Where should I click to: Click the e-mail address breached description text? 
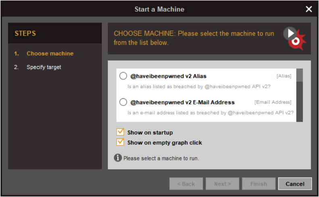(211, 113)
